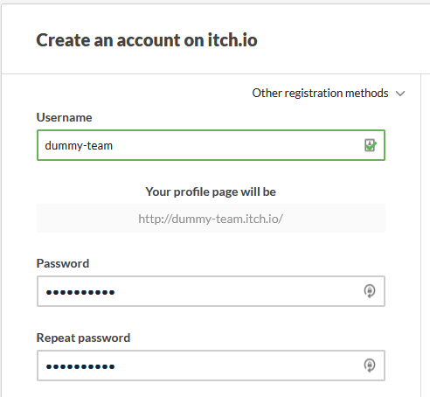Expand the chevron beside Other registration methods
This screenshot has height=397, width=430.
400,94
